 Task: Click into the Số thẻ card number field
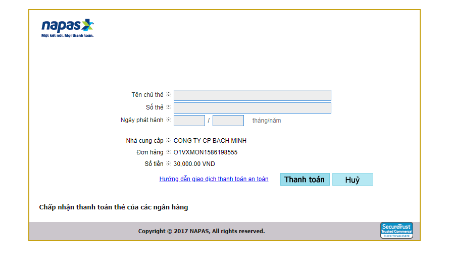pos(252,108)
